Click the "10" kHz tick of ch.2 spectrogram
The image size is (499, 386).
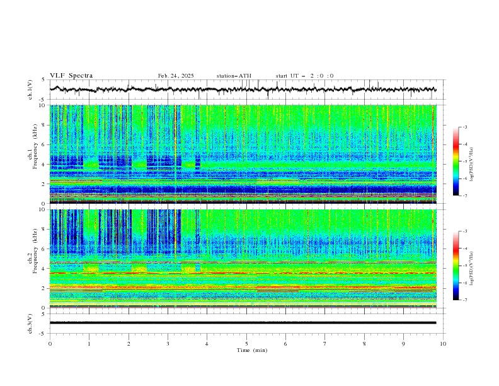coord(43,209)
